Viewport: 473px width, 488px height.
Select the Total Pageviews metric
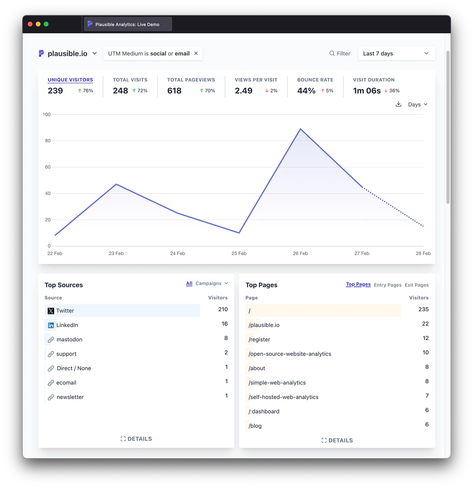(191, 86)
